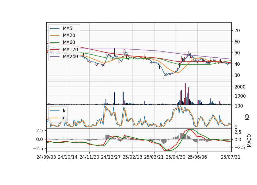Click the tallest volume bar above 2000
The image size is (257, 185).
click(185, 94)
